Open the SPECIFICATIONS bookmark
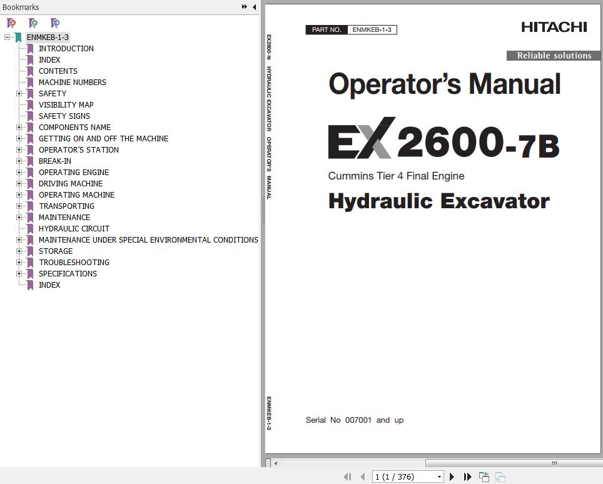Viewport: 603px width, 484px height. [68, 273]
